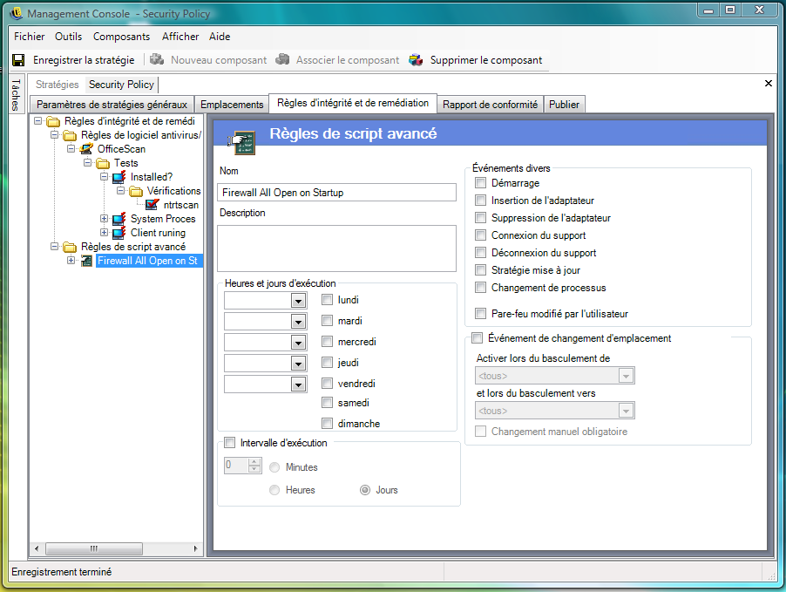The image size is (786, 592).
Task: Click the Client runing test icon
Action: click(119, 233)
